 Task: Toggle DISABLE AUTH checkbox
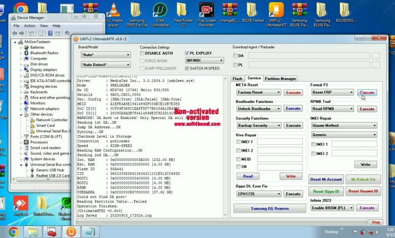pos(142,53)
